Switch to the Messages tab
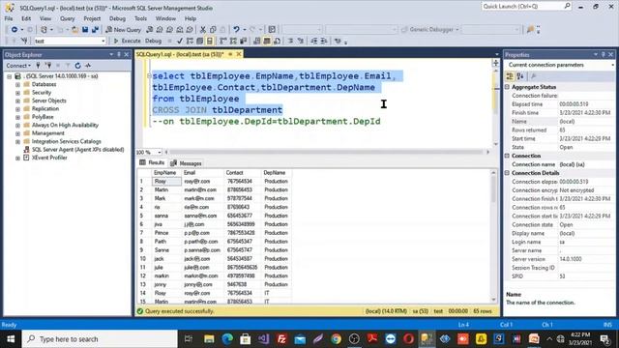Screen dimensions: 619x348 click(x=187, y=163)
